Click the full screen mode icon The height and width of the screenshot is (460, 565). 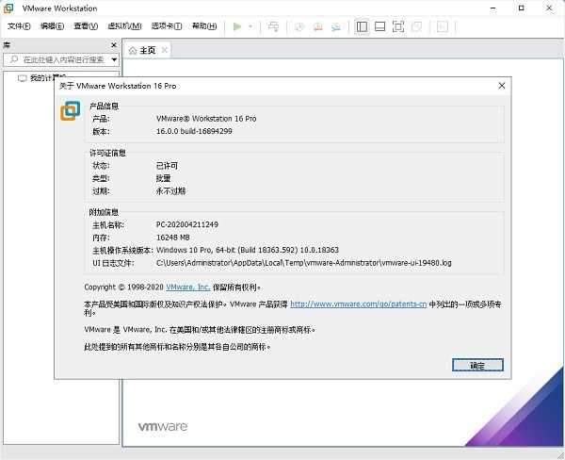[x=398, y=26]
